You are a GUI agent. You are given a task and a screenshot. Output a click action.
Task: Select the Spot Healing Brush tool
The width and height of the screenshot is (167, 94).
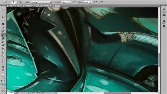3,31
